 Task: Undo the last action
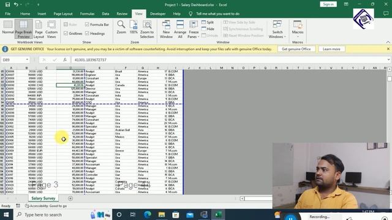pos(16,4)
